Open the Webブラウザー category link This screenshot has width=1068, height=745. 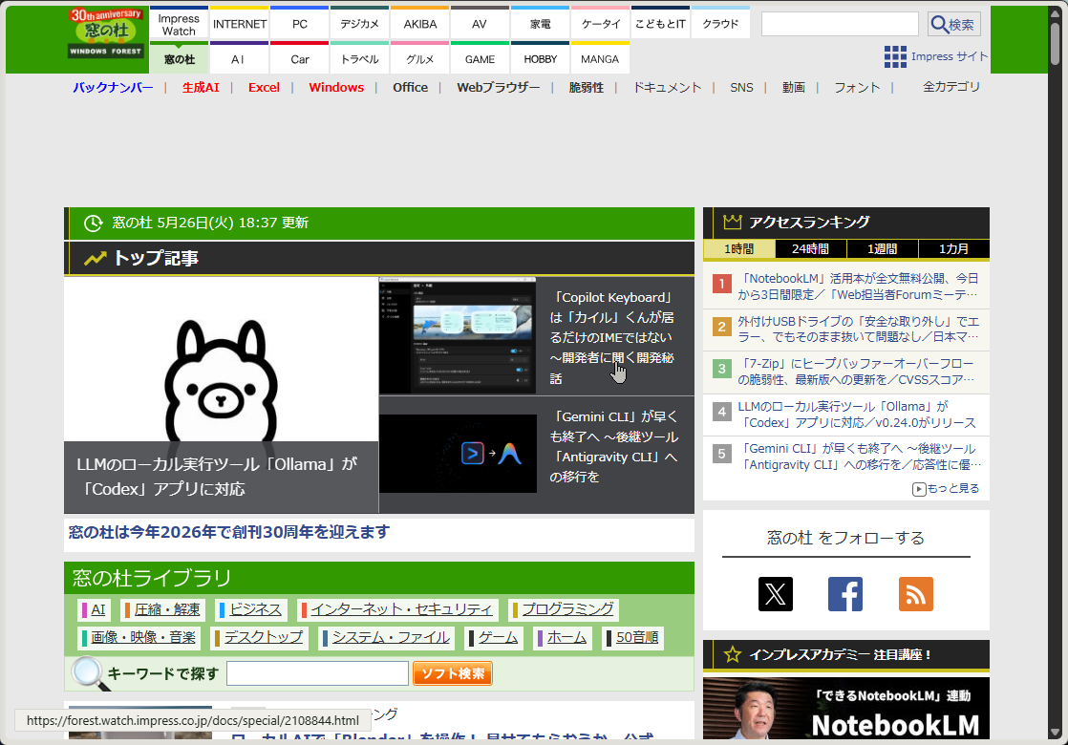pyautogui.click(x=499, y=87)
